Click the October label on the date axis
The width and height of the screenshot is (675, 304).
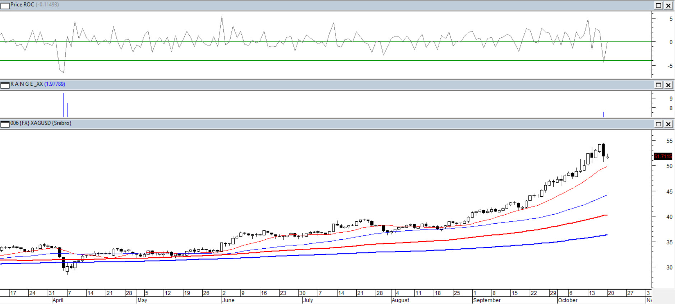tap(568, 300)
